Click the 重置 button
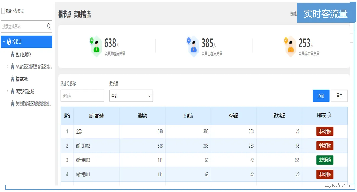357x192 pixels. tap(339, 96)
